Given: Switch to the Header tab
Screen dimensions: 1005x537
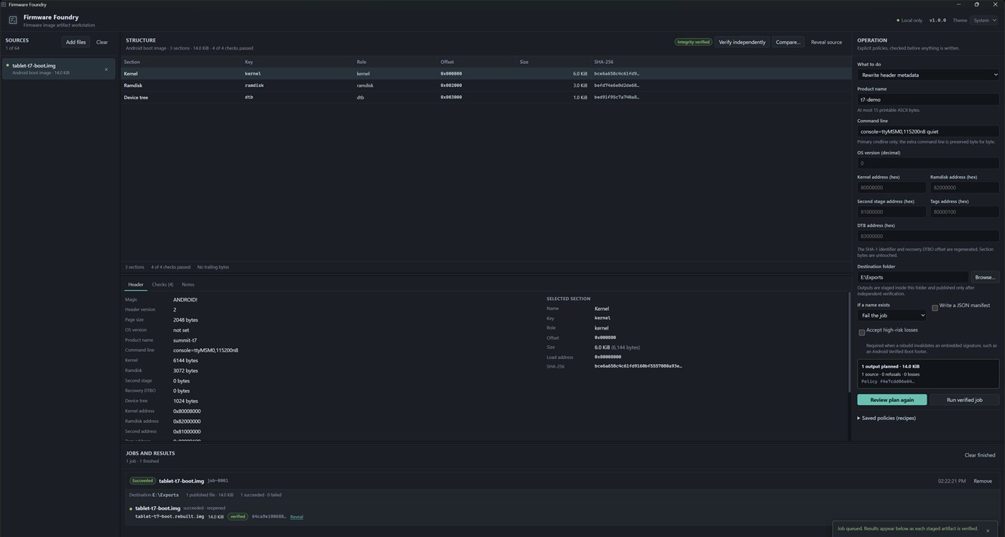Looking at the screenshot, I should (x=136, y=284).
